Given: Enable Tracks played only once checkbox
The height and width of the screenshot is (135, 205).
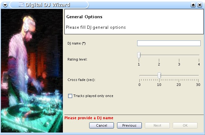Looking at the screenshot, I should point(70,96).
